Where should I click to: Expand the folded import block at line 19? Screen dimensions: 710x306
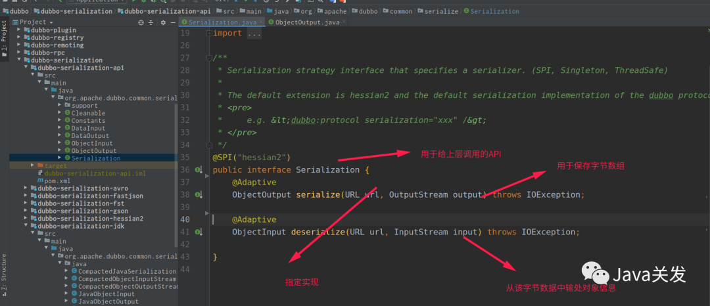tap(209, 33)
